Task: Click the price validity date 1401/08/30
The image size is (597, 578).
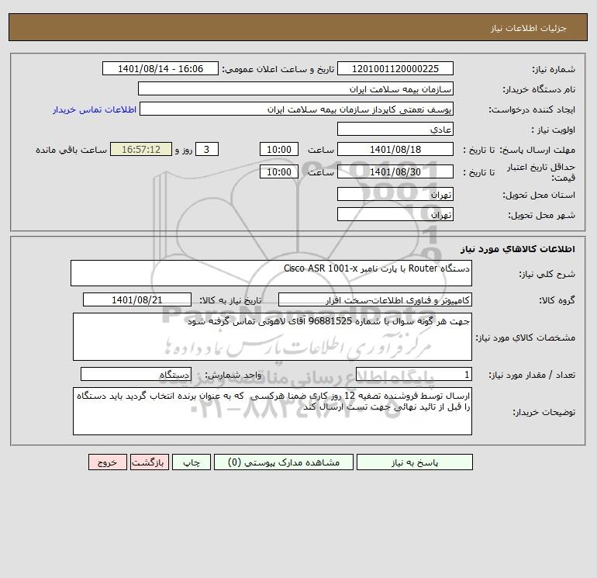Action: pos(395,171)
